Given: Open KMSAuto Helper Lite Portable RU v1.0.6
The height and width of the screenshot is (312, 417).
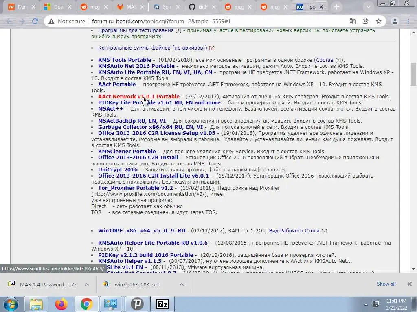Looking at the screenshot, I should pos(153,243).
